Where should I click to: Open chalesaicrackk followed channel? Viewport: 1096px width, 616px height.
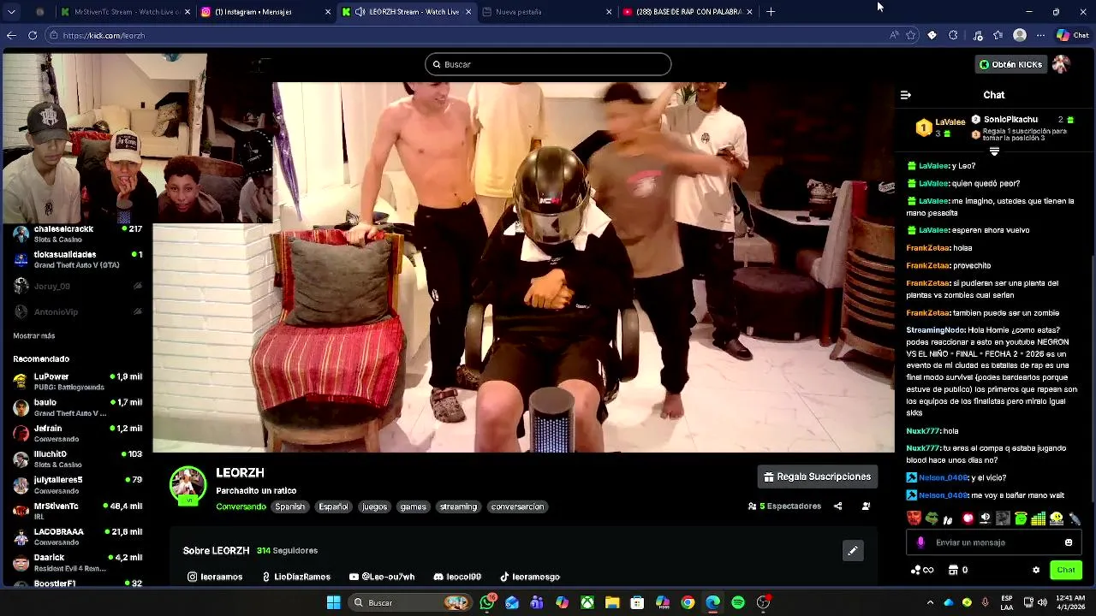tap(77, 234)
